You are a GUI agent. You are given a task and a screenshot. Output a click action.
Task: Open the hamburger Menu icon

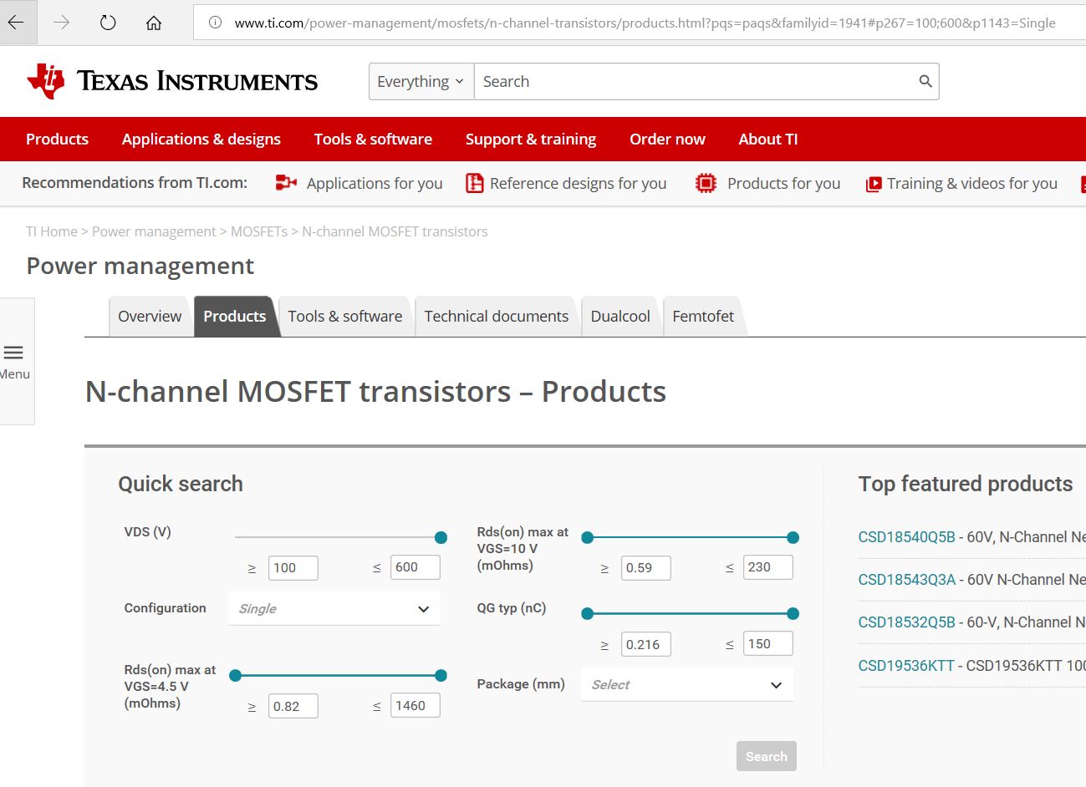(x=14, y=353)
